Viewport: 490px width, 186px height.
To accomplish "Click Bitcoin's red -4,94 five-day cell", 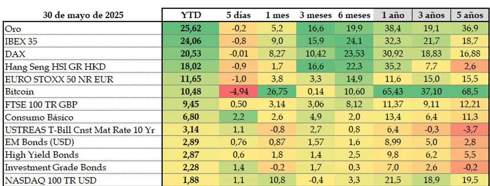I will pyautogui.click(x=238, y=92).
